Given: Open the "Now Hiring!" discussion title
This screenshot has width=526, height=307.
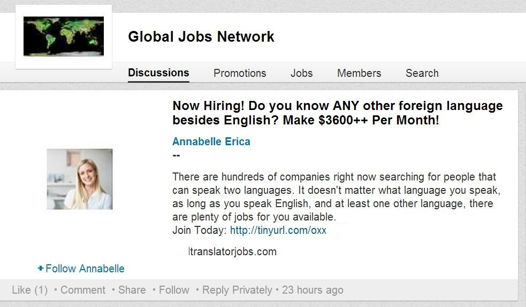Looking at the screenshot, I should [337, 113].
